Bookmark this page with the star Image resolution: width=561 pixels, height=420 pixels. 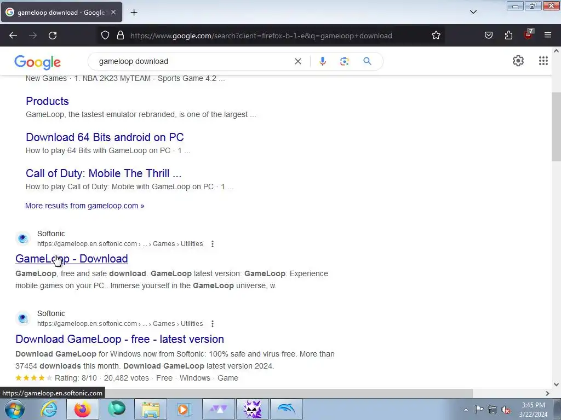[436, 36]
